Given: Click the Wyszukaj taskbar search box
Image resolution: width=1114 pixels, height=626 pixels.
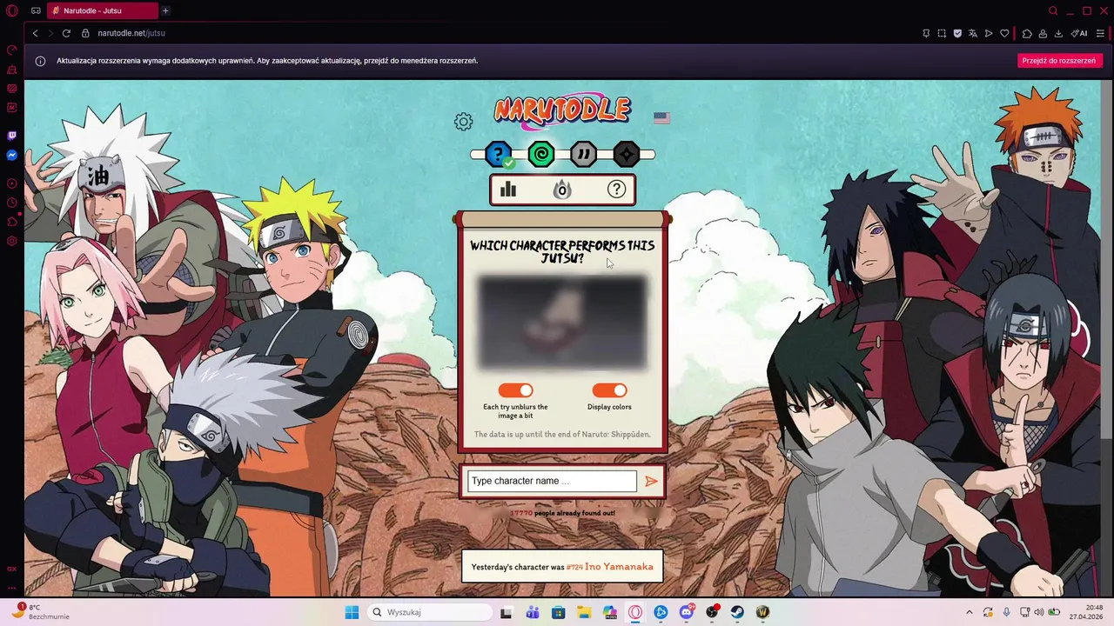Looking at the screenshot, I should [x=430, y=612].
